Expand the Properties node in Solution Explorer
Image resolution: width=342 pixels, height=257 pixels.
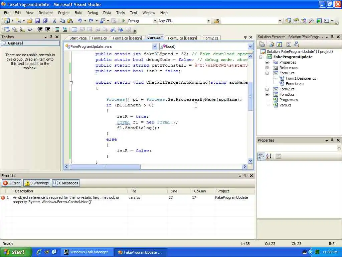[267, 63]
